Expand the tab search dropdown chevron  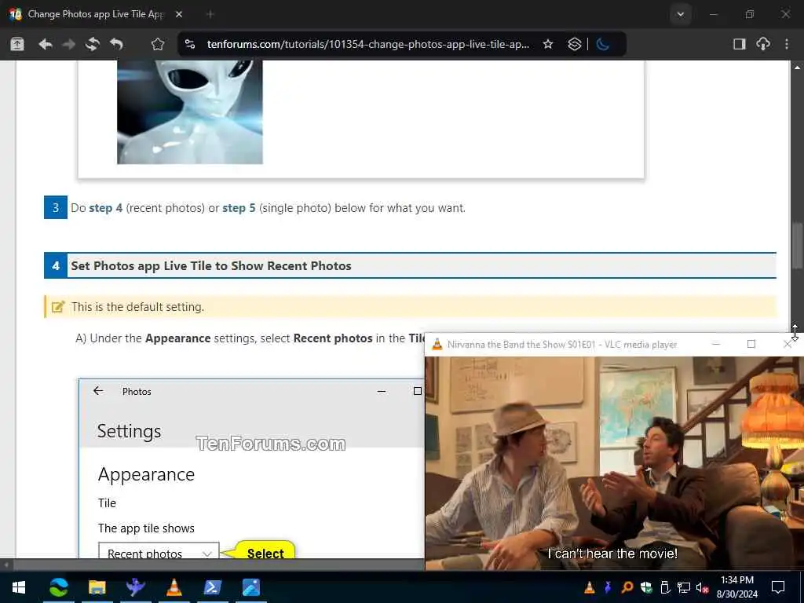click(681, 14)
